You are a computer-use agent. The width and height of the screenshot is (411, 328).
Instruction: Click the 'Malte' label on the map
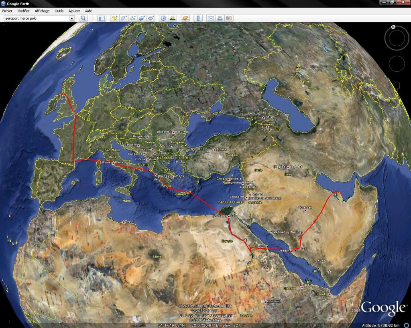pyautogui.click(x=126, y=201)
